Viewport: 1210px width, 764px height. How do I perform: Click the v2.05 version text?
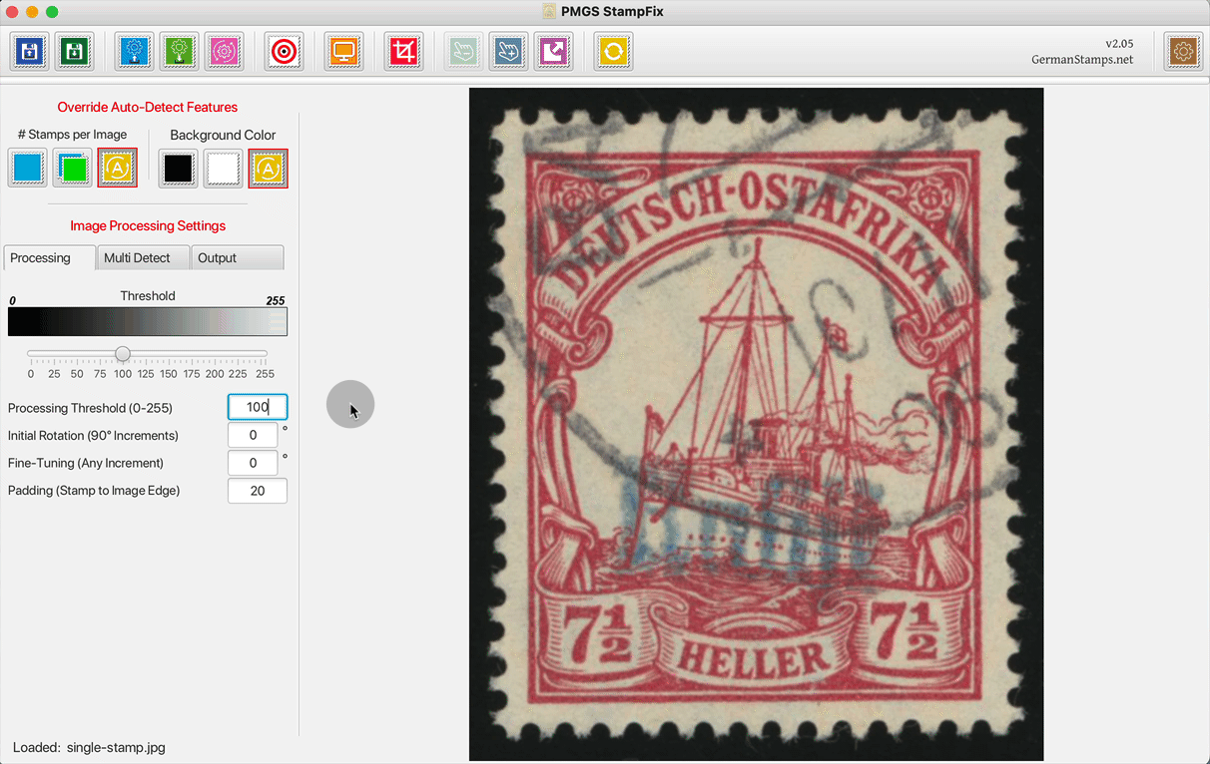[x=1119, y=44]
